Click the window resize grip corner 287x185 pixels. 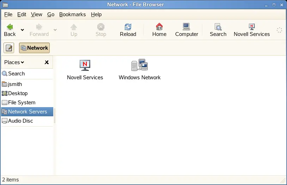(283, 180)
